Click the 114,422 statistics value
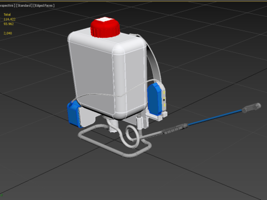Viewport: 267px width, 200px height. click(9, 19)
